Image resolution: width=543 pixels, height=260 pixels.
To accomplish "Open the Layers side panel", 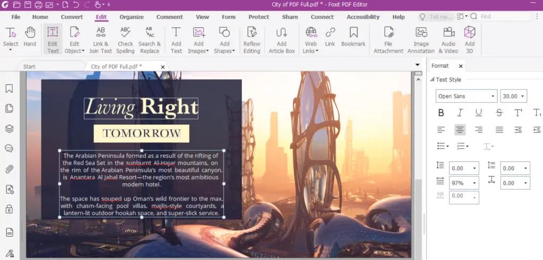I will click(10, 129).
